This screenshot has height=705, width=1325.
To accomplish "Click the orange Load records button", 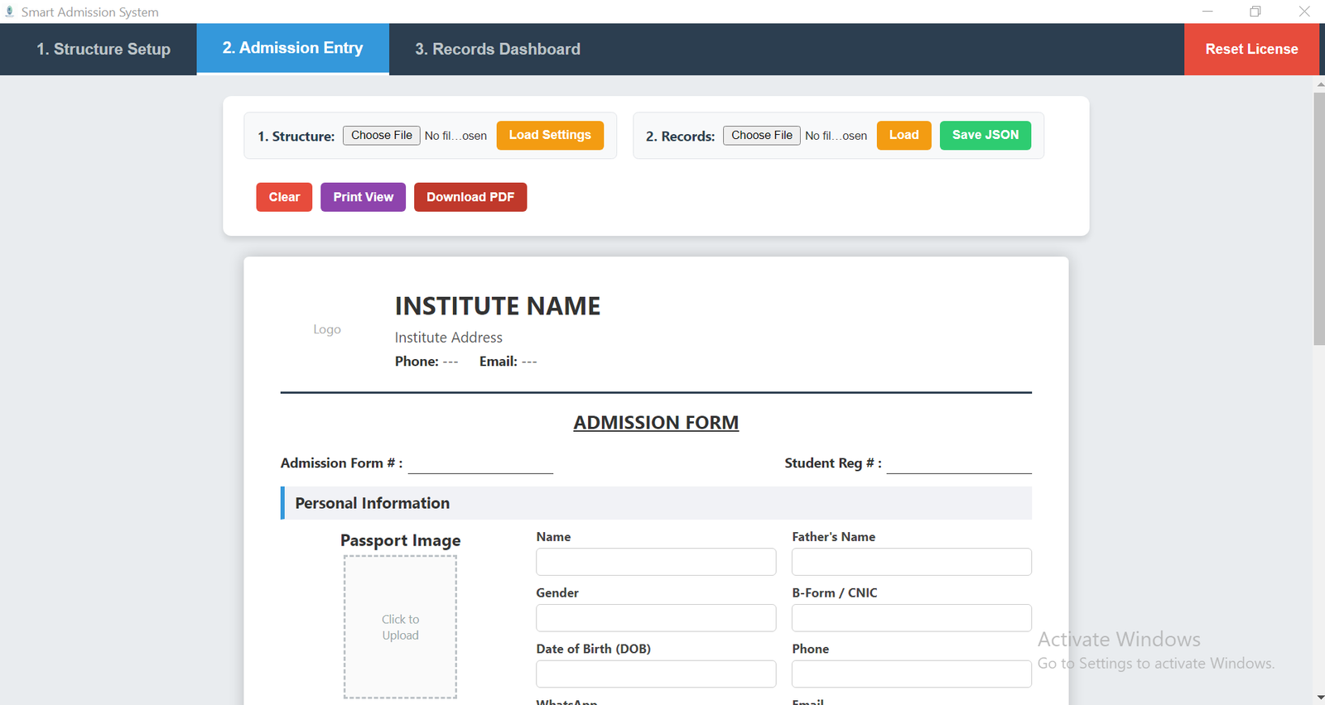I will [x=903, y=136].
